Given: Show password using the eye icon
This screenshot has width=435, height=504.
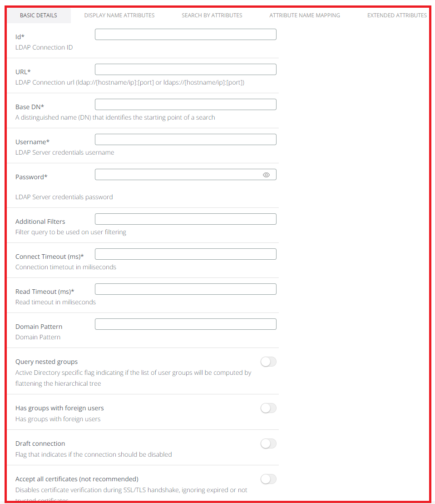Looking at the screenshot, I should (266, 175).
